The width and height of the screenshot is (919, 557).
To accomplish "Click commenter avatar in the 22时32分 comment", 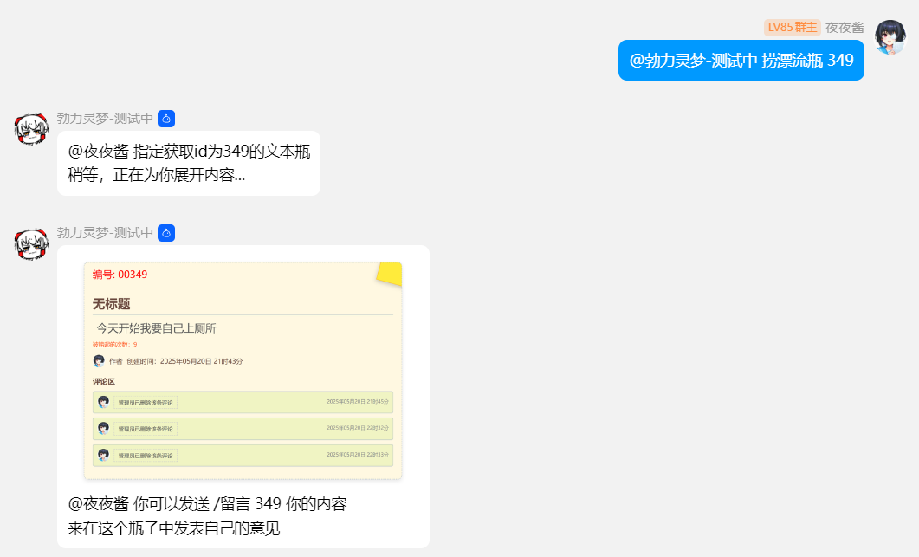I will point(104,428).
